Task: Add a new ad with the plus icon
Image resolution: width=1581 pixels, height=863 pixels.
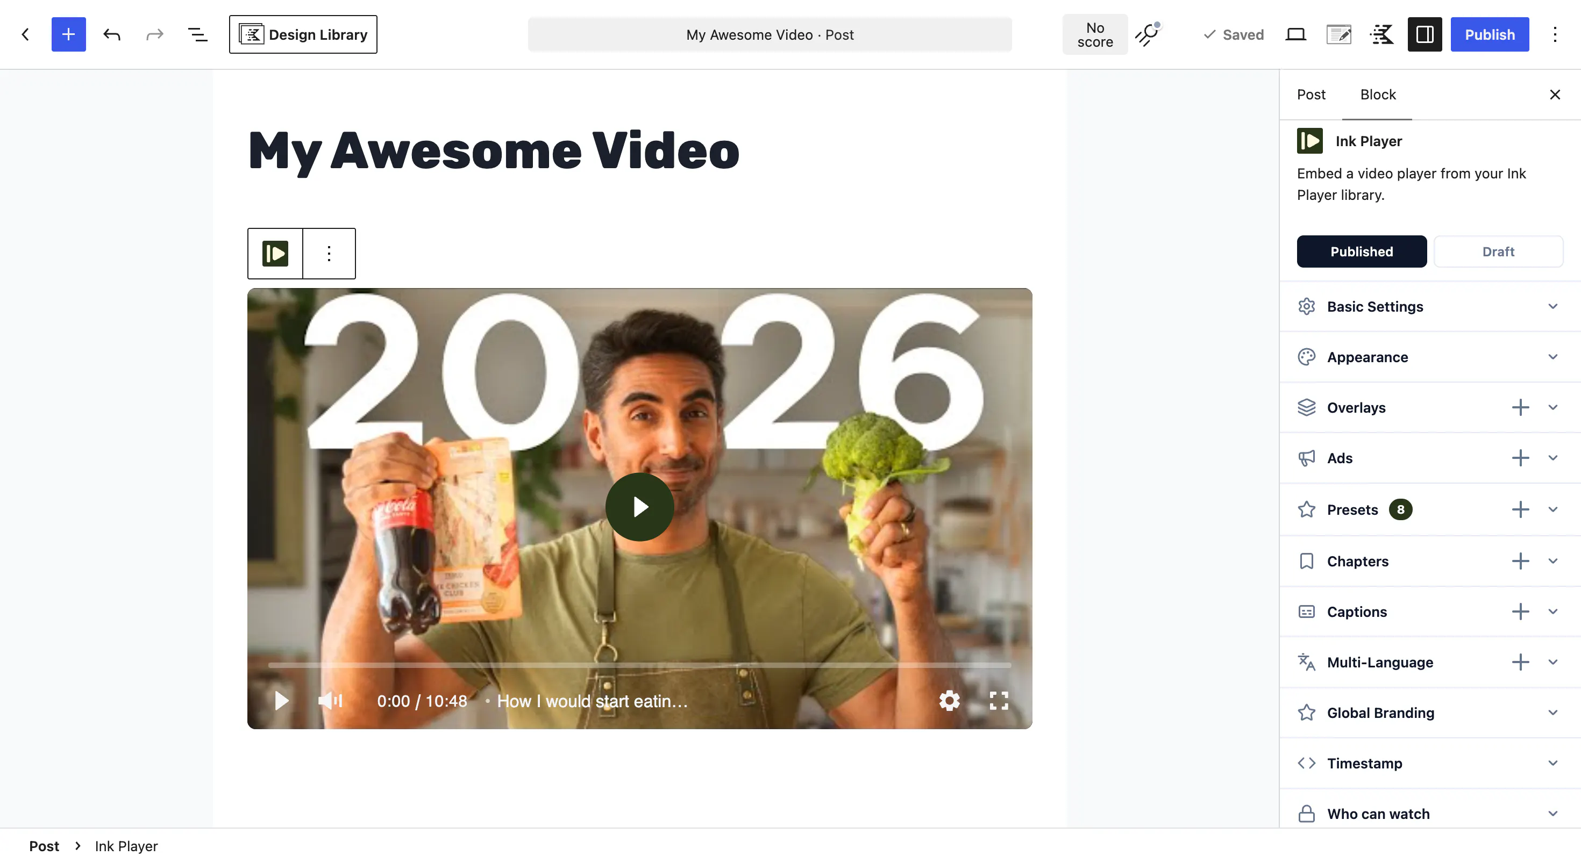Action: 1520,458
